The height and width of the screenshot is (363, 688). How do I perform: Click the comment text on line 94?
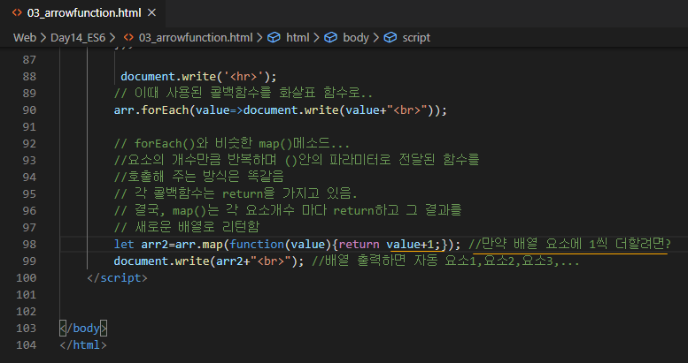click(x=199, y=177)
